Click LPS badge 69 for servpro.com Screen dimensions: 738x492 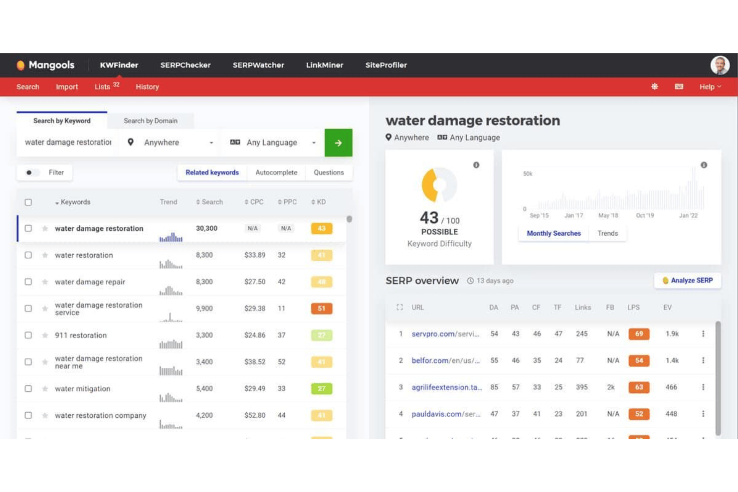click(639, 334)
